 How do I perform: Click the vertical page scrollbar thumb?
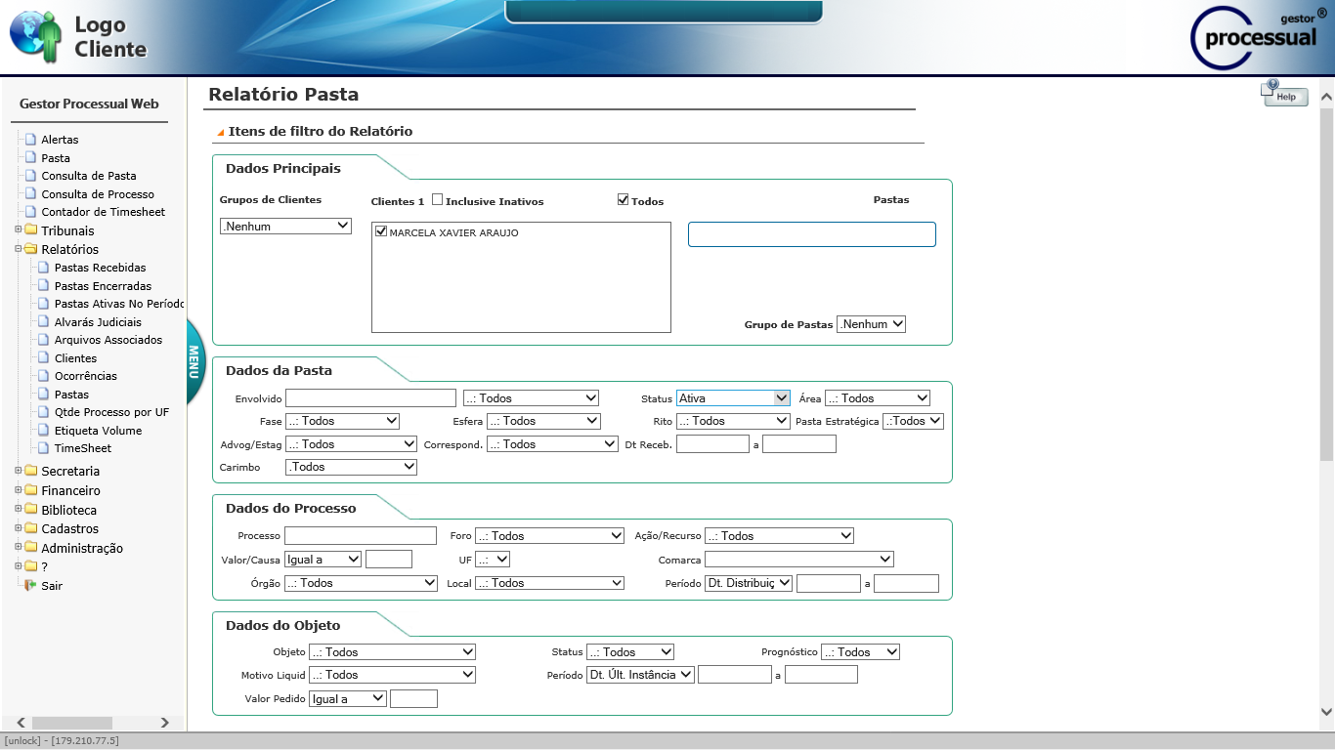pyautogui.click(x=1326, y=283)
